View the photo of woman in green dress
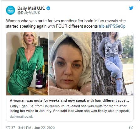The image size is (140, 129). click(x=27, y=64)
